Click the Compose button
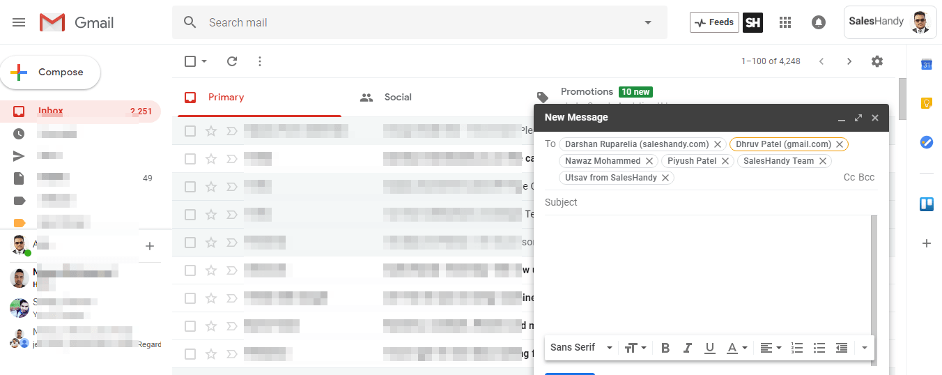This screenshot has width=942, height=375. [50, 72]
